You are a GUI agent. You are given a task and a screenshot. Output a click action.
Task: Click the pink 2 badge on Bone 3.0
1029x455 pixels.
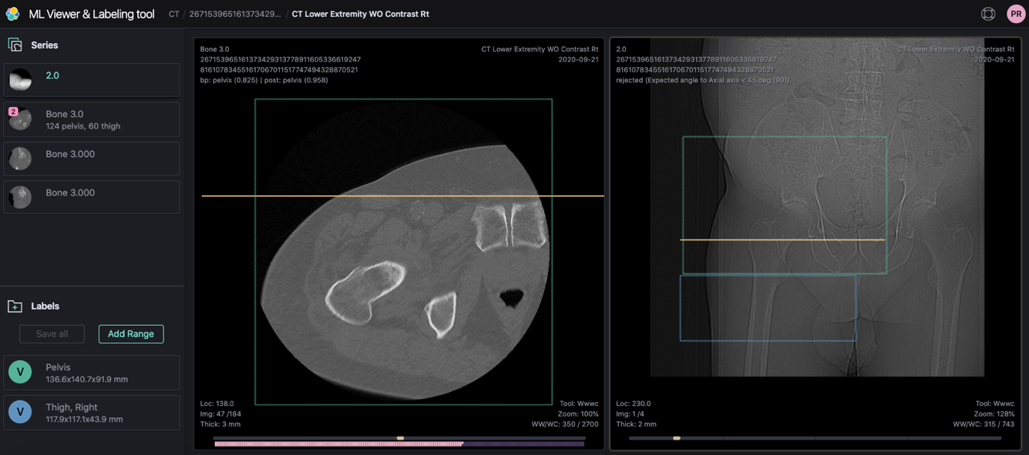pyautogui.click(x=13, y=112)
